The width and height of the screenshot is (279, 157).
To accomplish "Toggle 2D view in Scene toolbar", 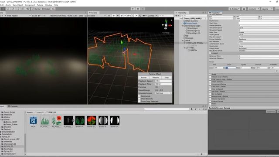I will click(109, 16).
